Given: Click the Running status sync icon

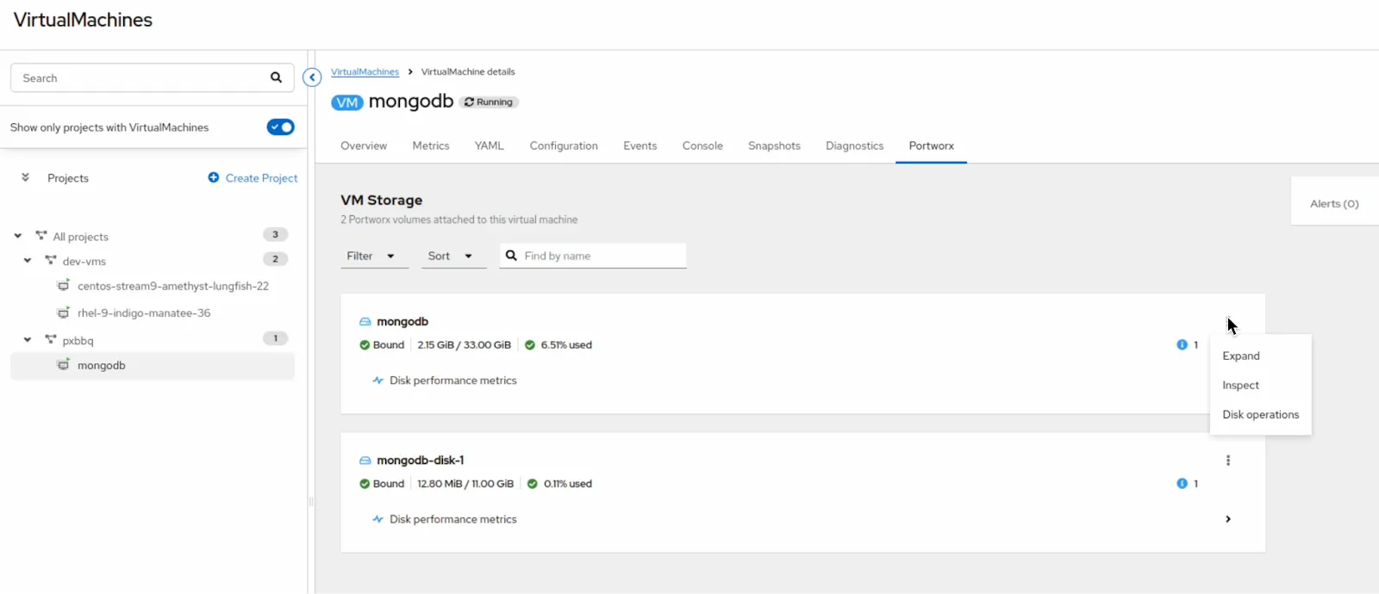Looking at the screenshot, I should (x=469, y=102).
